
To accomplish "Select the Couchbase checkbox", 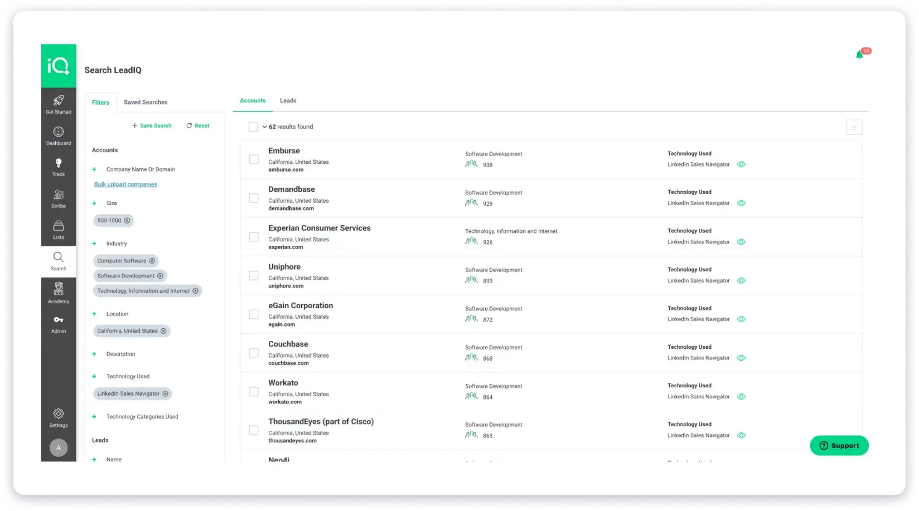I will coord(254,353).
